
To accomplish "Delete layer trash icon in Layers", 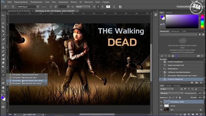I will (x=201, y=114).
